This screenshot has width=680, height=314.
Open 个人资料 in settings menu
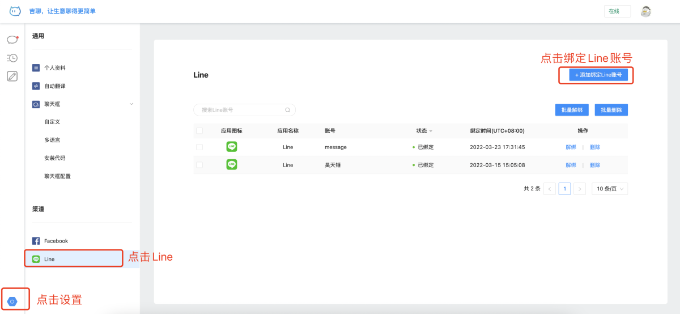(55, 68)
